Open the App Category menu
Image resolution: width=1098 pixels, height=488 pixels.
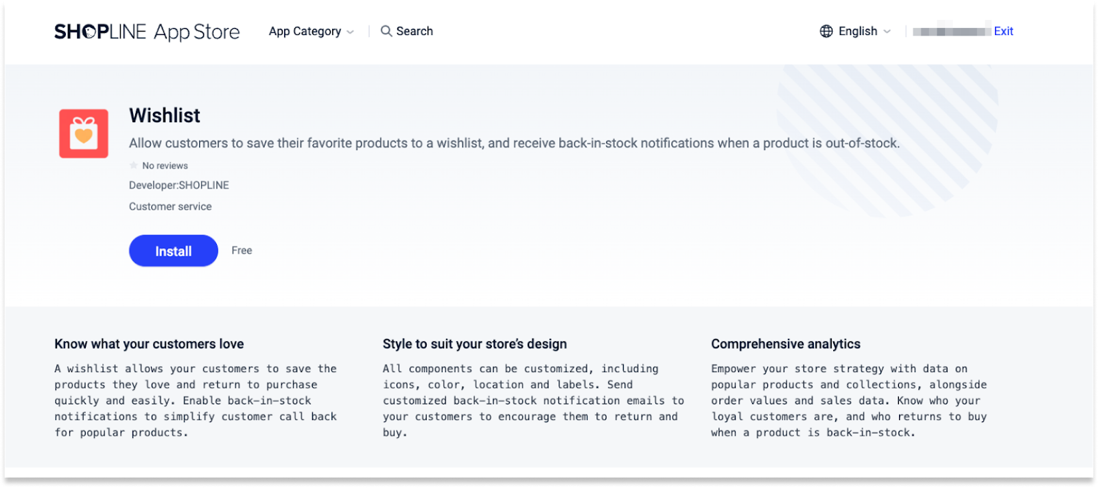point(305,31)
